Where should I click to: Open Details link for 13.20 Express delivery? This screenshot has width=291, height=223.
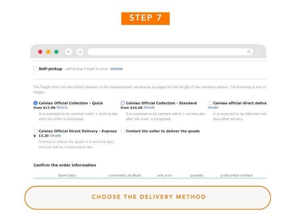pyautogui.click(x=55, y=136)
